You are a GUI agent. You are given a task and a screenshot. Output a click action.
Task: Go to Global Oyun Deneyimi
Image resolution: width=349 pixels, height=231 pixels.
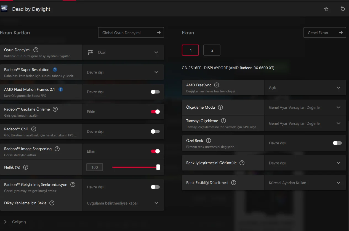[x=131, y=32]
